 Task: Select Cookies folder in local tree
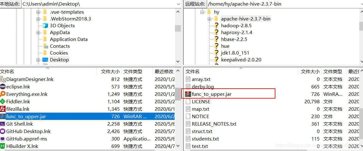59,53
